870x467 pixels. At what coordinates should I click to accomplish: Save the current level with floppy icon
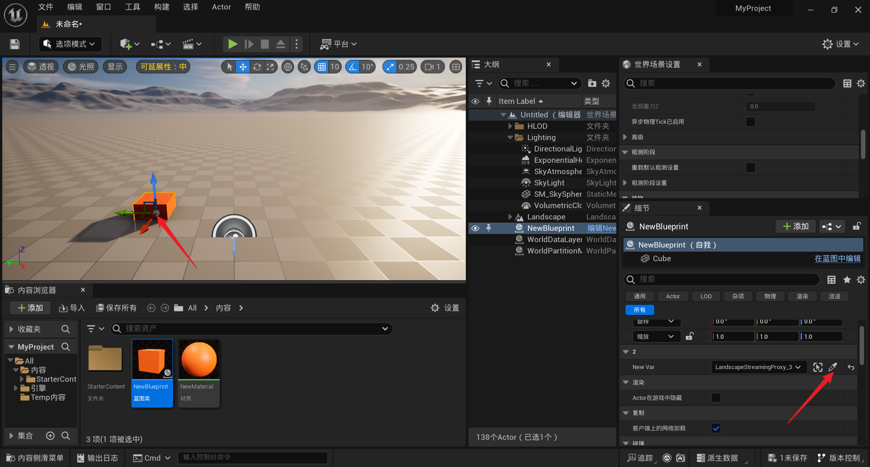[14, 44]
